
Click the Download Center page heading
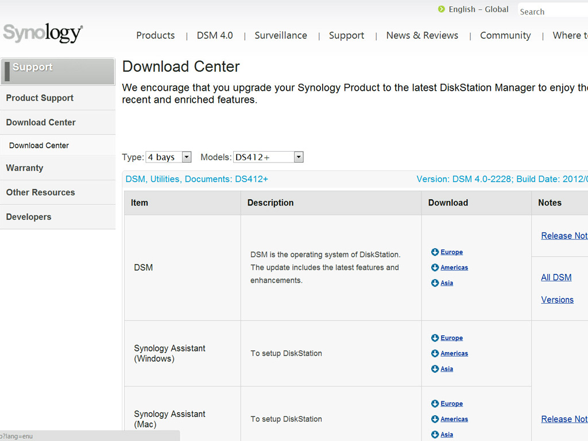[181, 67]
